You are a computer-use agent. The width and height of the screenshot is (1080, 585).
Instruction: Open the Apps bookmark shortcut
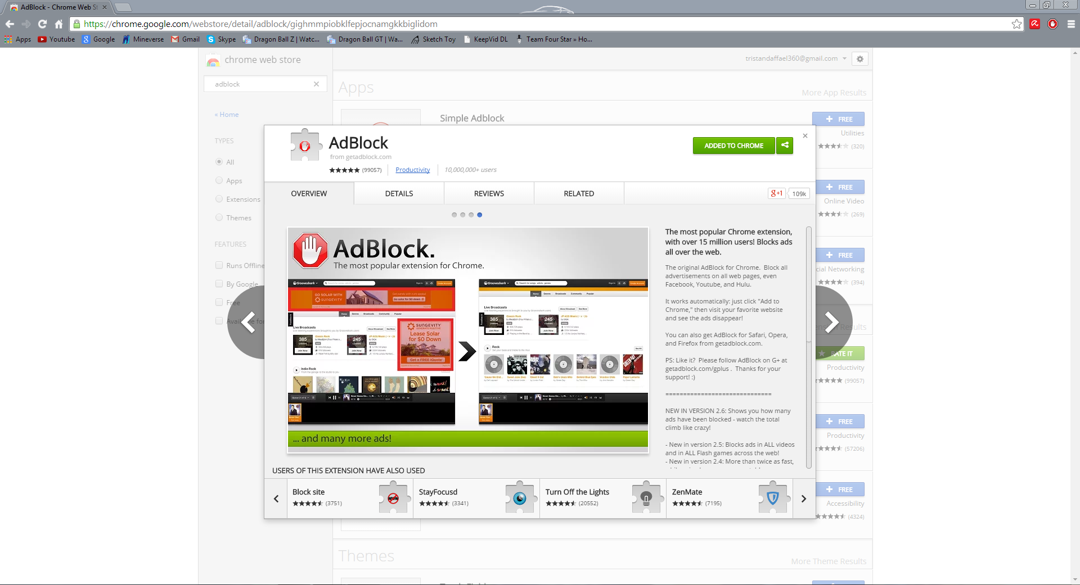pyautogui.click(x=17, y=39)
